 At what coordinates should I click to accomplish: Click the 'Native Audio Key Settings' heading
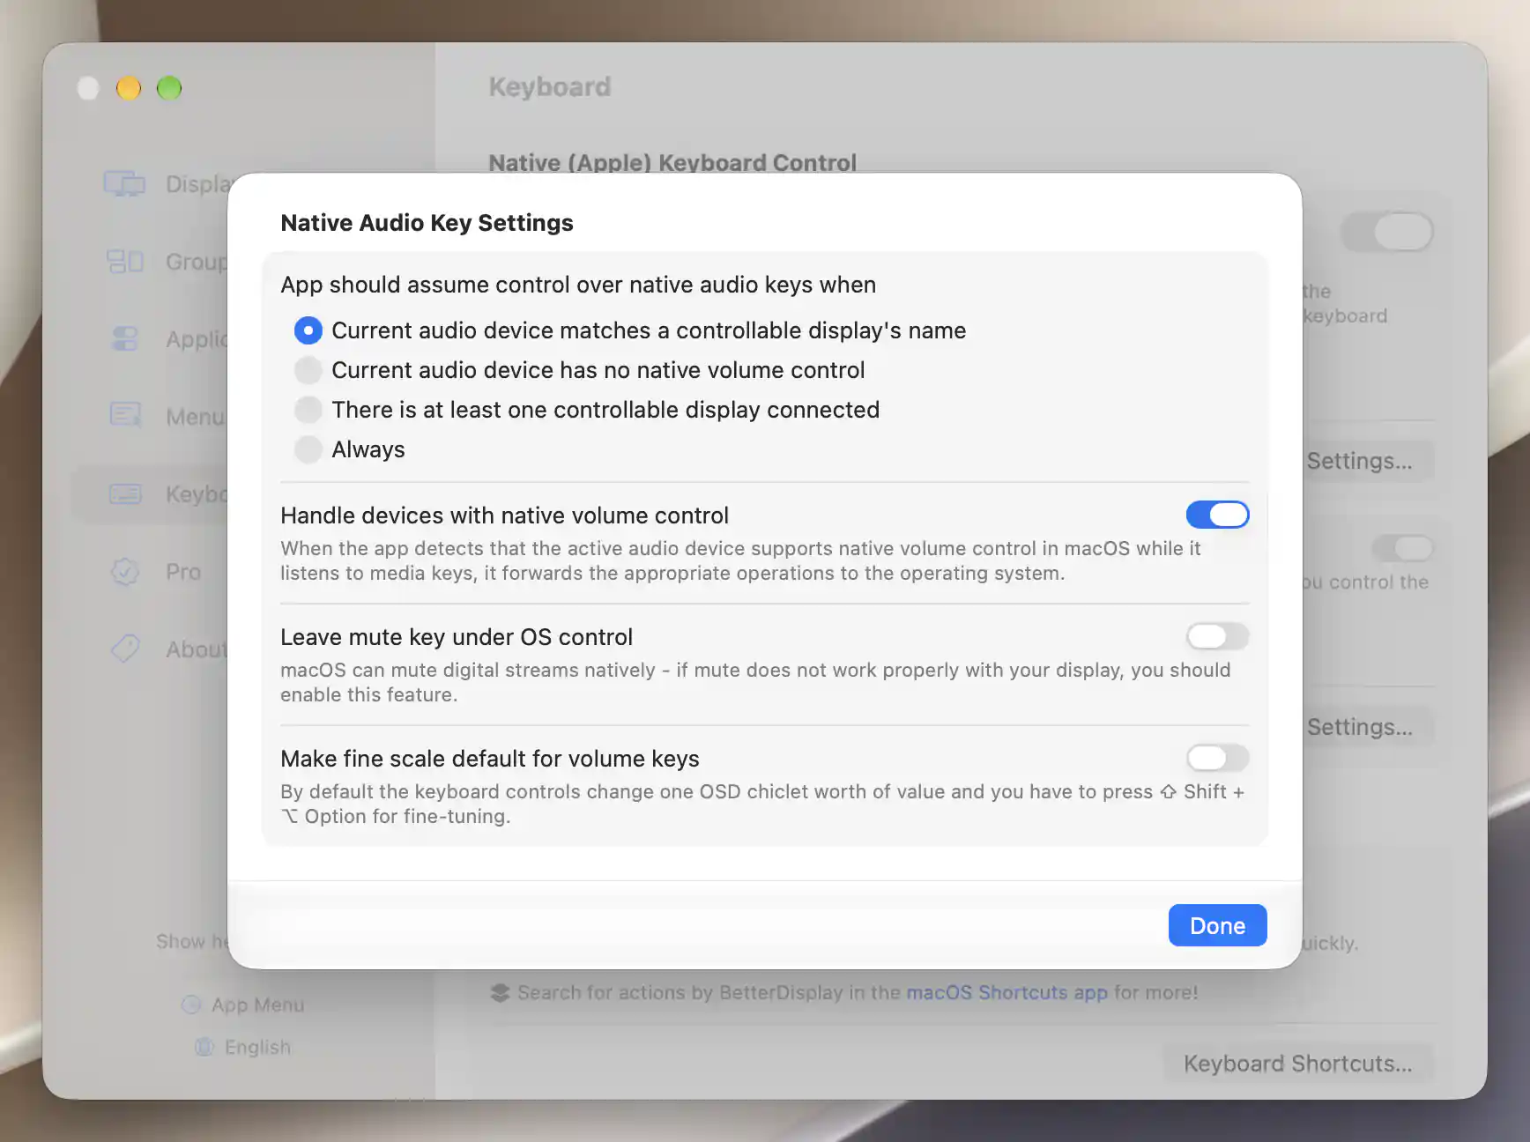pos(427,223)
